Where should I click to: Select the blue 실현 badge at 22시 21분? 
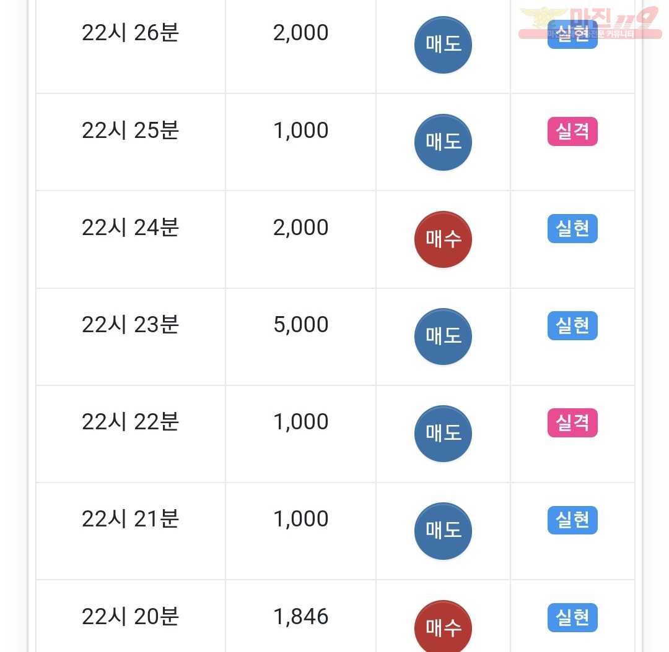(572, 520)
